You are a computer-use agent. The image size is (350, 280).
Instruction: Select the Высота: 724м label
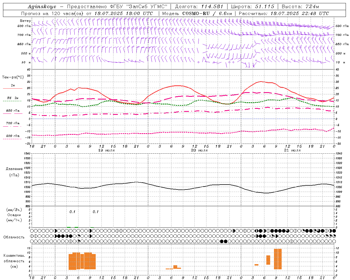tap(300, 7)
